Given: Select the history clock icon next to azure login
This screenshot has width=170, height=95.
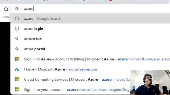Looking at the screenshot, I should point(17,29).
